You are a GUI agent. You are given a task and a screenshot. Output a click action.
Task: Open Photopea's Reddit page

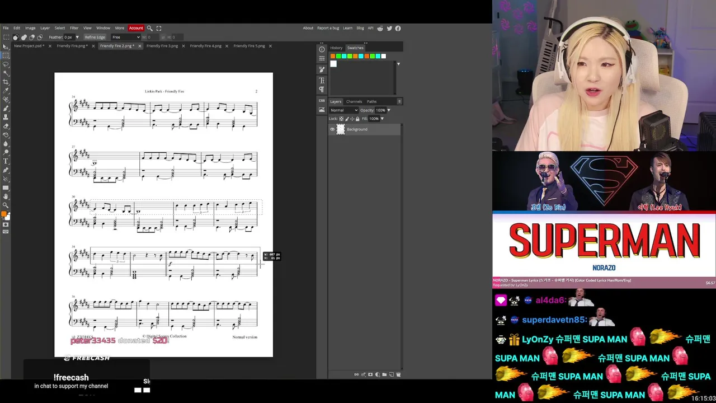point(380,28)
